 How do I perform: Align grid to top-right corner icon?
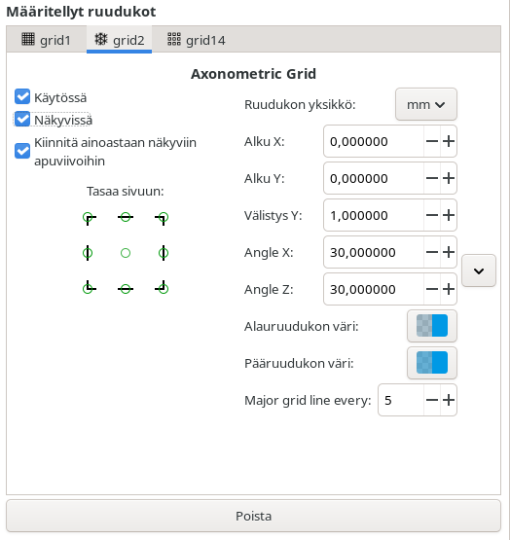(163, 218)
